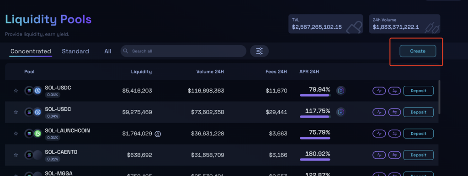
Task: Click Deposit for SOL-CAENTO pool
Action: tap(419, 155)
